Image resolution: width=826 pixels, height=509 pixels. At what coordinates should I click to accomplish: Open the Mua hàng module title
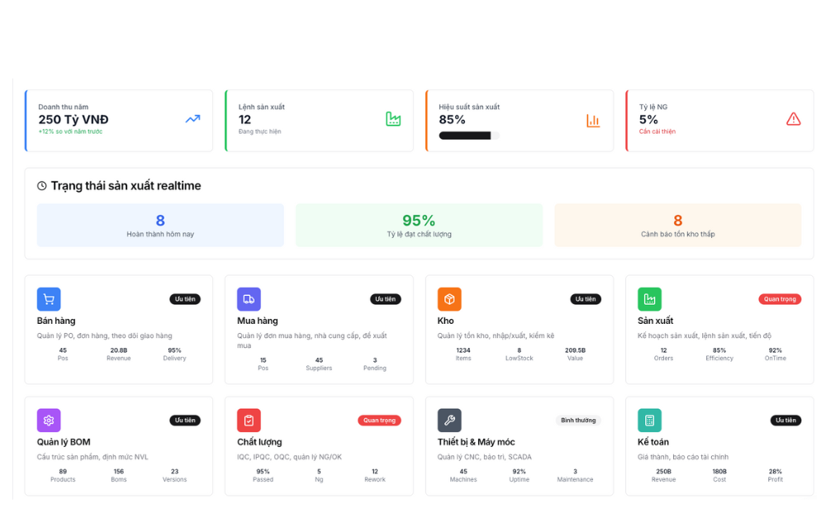(257, 321)
